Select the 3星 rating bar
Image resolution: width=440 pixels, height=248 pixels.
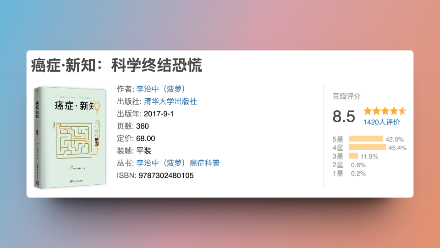pos(353,156)
